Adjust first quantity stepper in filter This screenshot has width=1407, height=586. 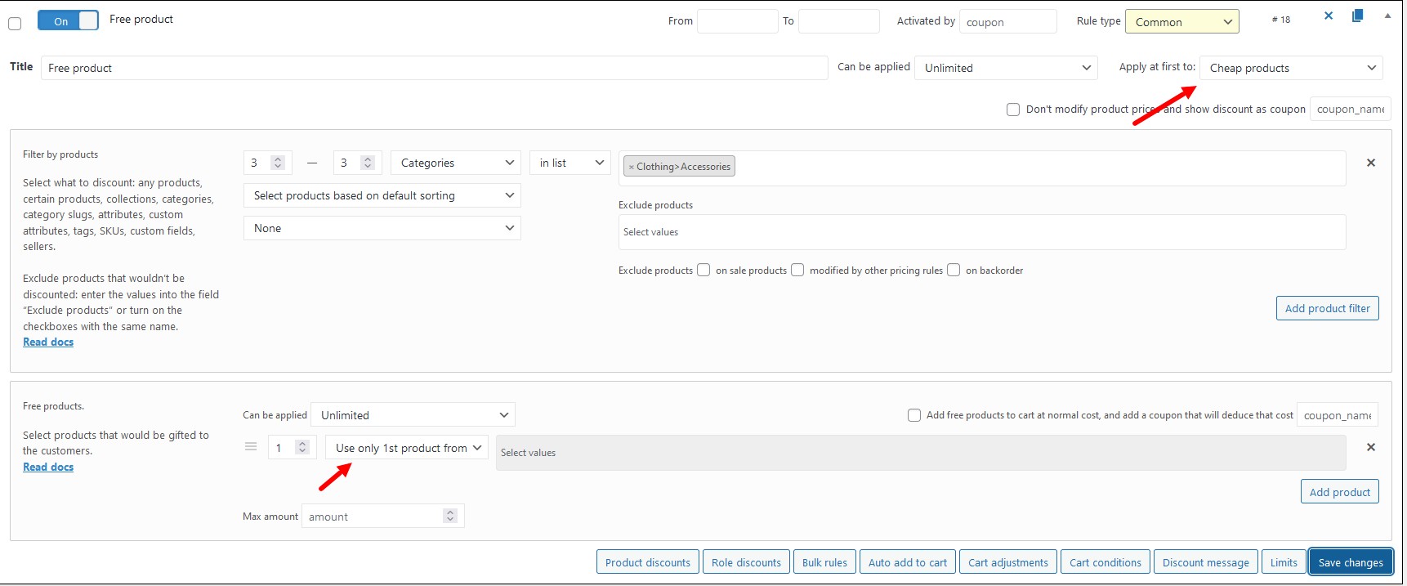(278, 163)
